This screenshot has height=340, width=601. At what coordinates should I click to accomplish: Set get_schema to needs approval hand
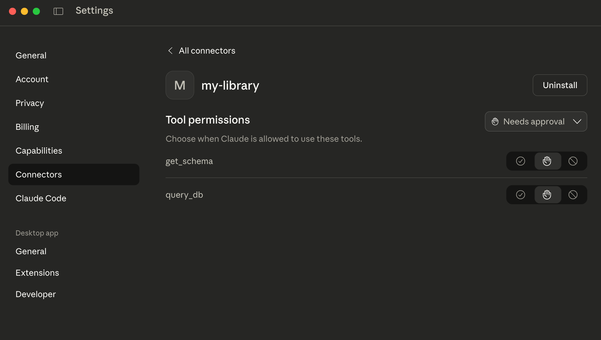click(x=547, y=161)
